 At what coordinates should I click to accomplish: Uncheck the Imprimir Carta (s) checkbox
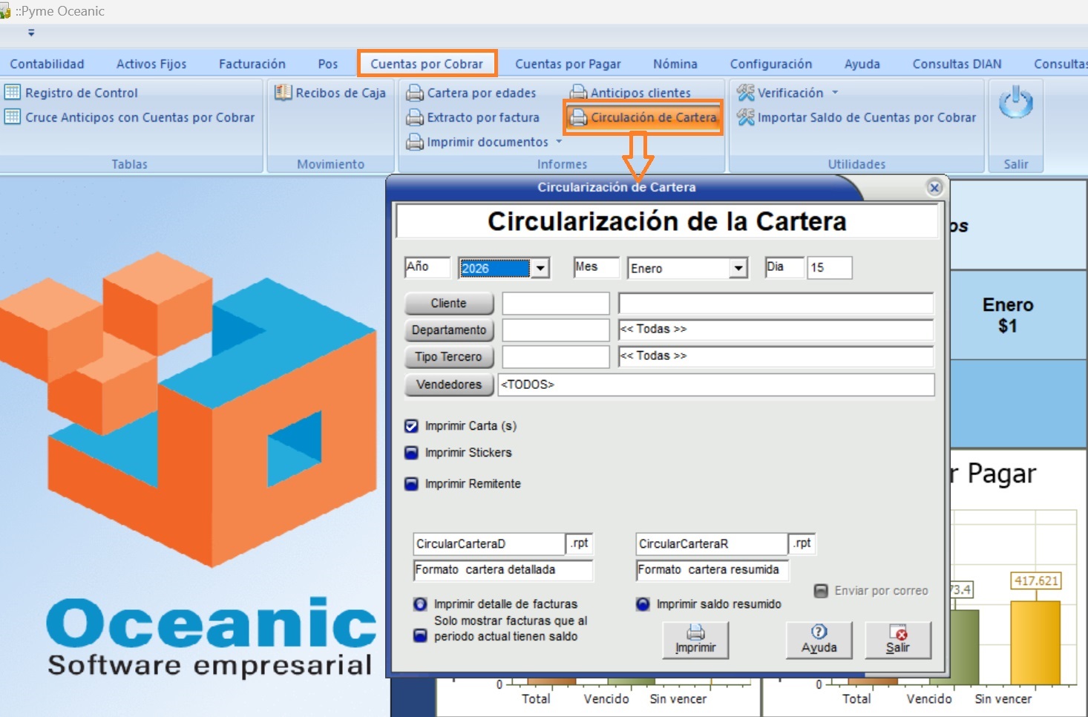411,426
